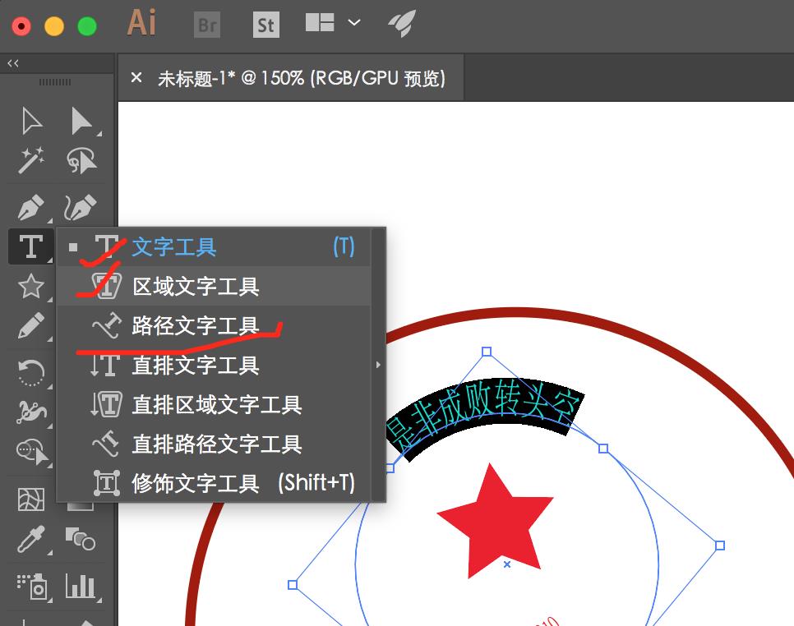Open arrange documents dropdown arrow
This screenshot has height=626, width=794.
tap(354, 23)
